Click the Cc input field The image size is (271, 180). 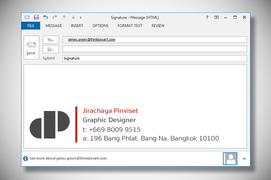155,49
